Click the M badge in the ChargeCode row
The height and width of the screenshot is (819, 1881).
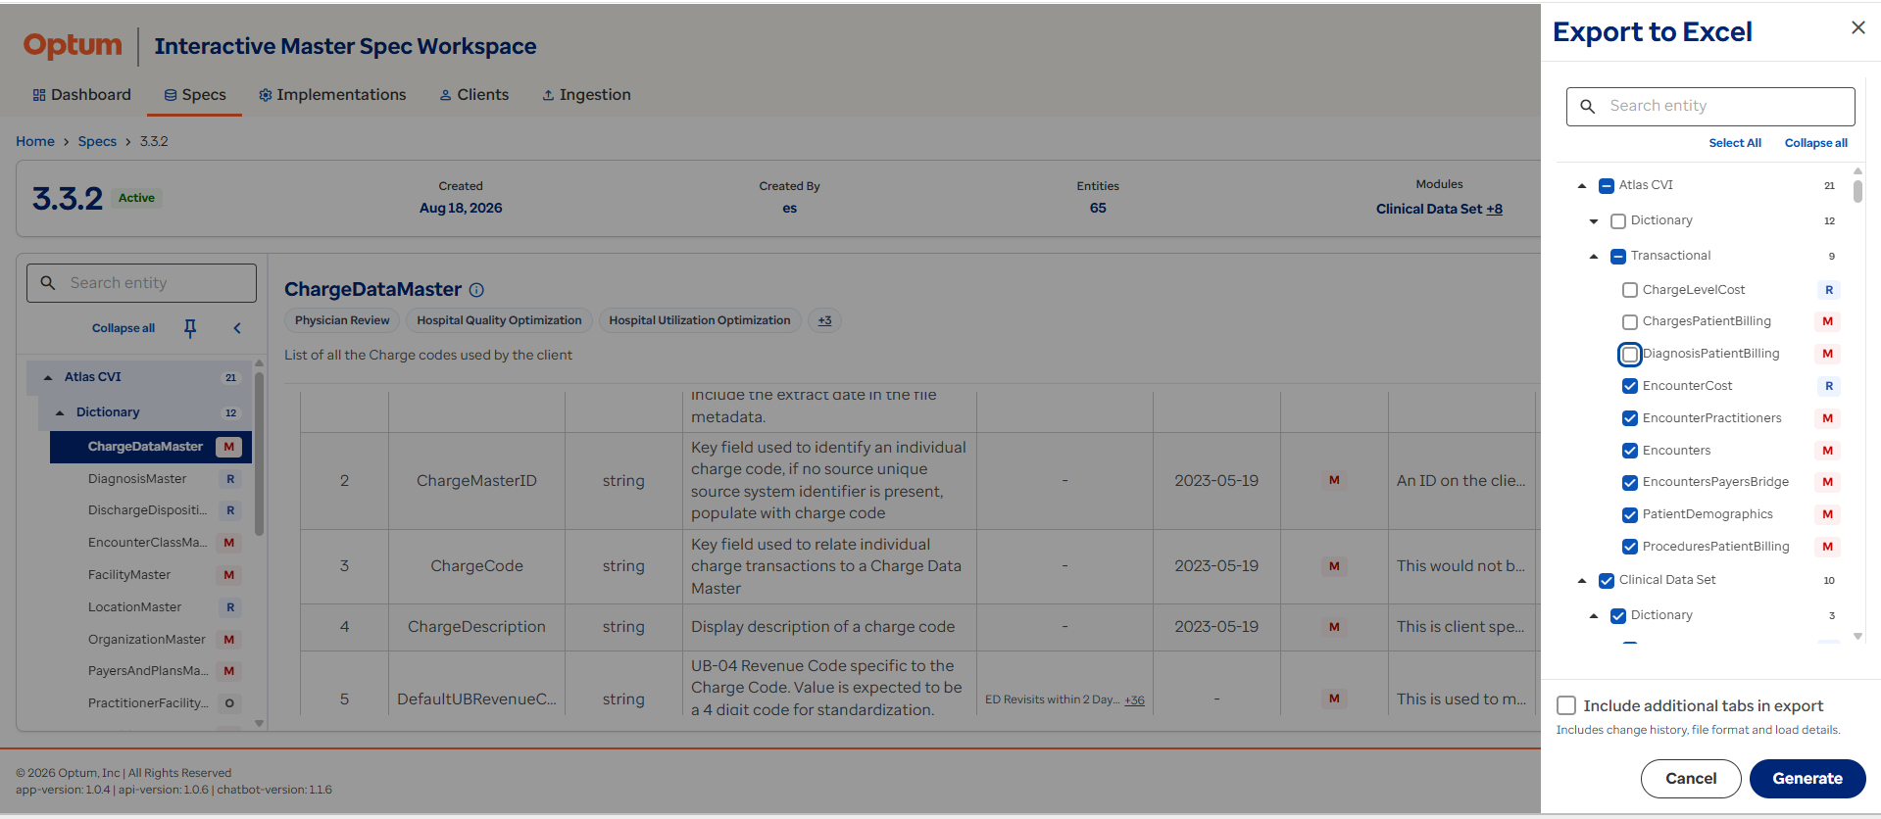(x=1334, y=566)
